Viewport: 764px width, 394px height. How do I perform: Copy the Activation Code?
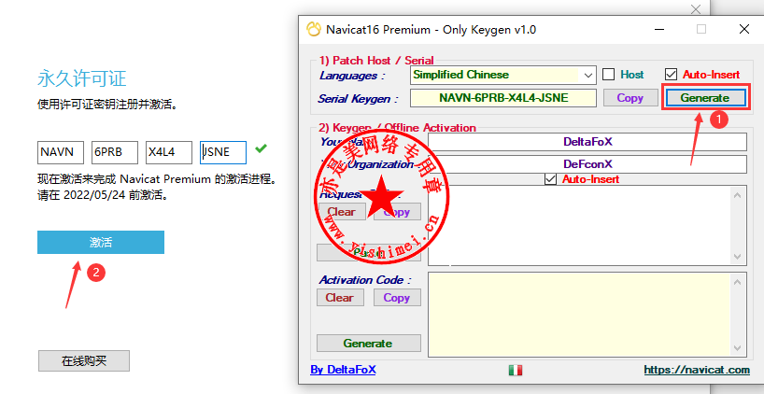click(397, 298)
